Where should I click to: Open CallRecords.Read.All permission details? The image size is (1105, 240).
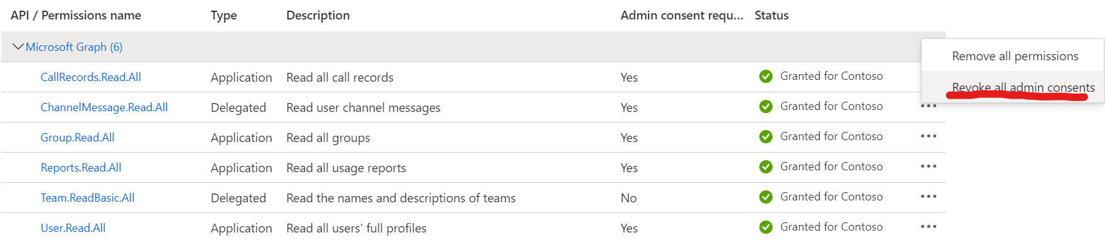tap(91, 77)
